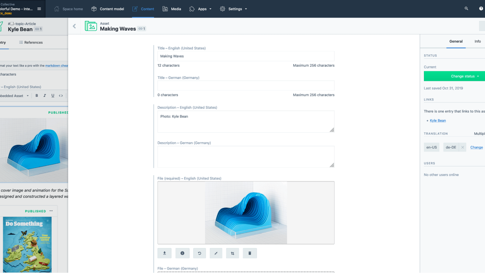This screenshot has height=273, width=485.
Task: Open help question mark icon
Action: click(481, 9)
